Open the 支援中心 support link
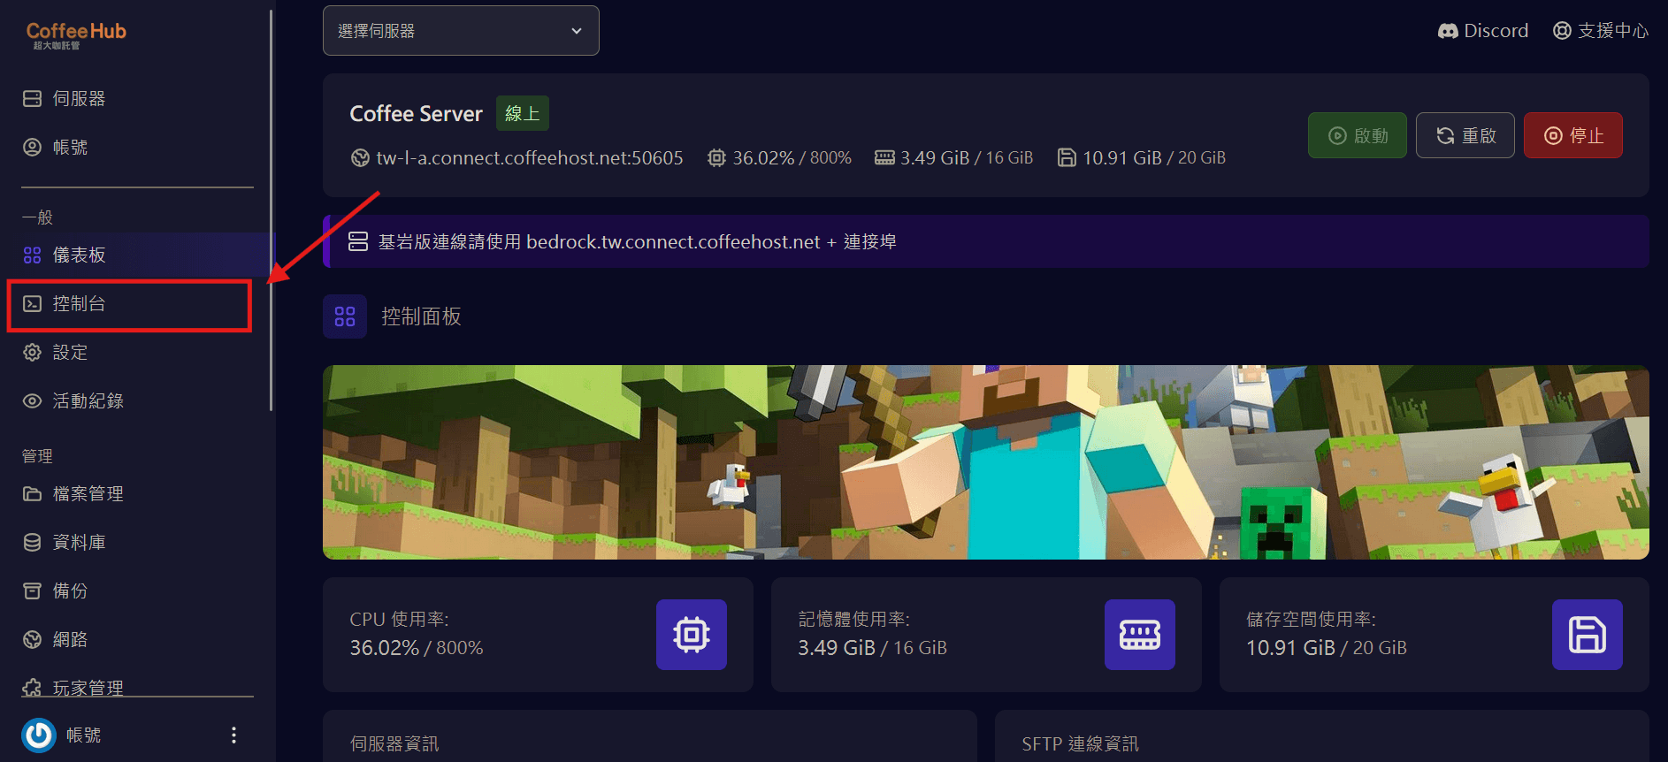Viewport: 1668px width, 762px height. click(x=1601, y=31)
